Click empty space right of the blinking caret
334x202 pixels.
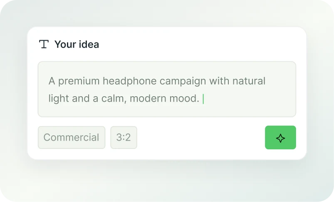249,99
